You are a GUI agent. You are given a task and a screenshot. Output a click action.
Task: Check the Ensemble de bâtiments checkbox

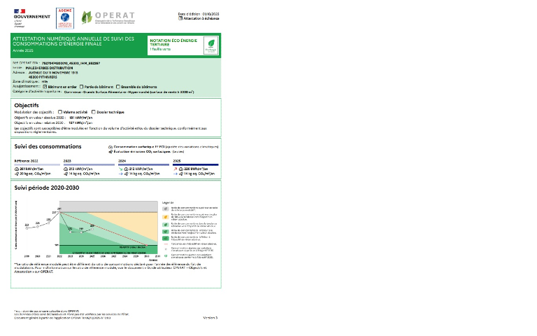(118, 87)
